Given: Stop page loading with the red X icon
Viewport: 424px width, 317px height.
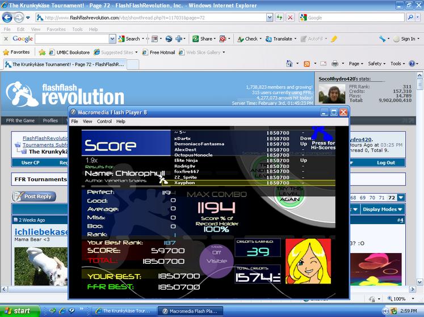Looking at the screenshot, I should [x=290, y=18].
